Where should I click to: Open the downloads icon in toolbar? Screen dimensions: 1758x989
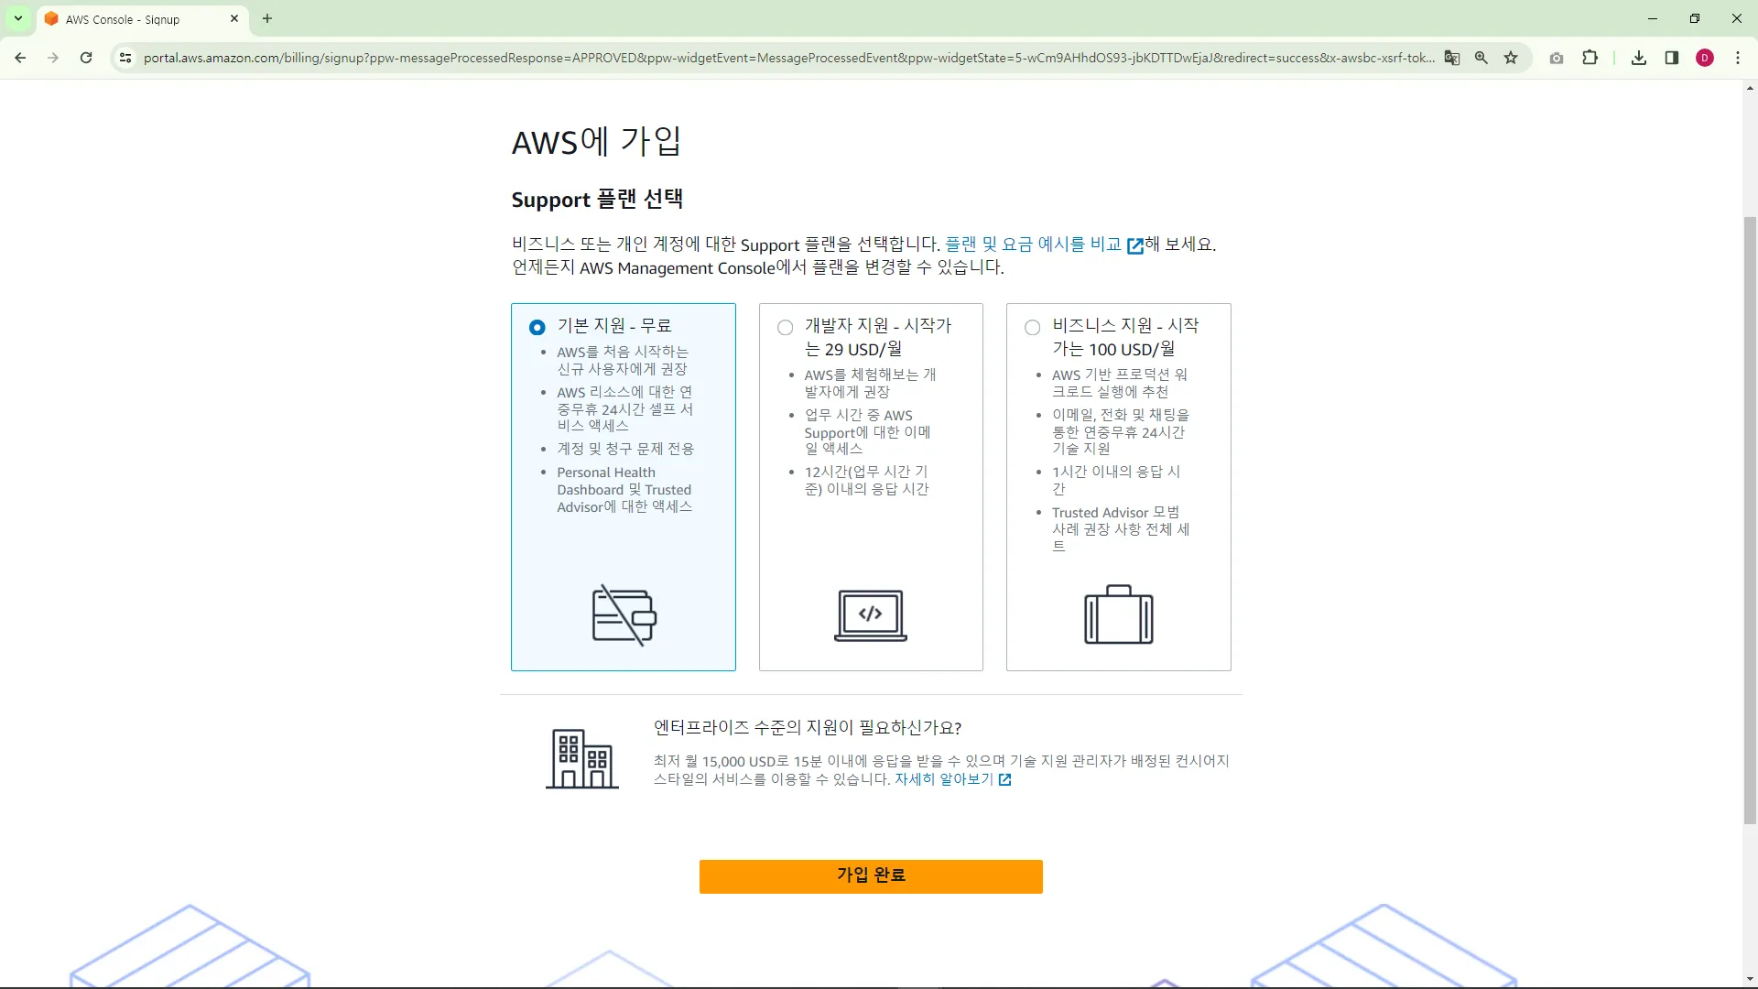(1639, 58)
